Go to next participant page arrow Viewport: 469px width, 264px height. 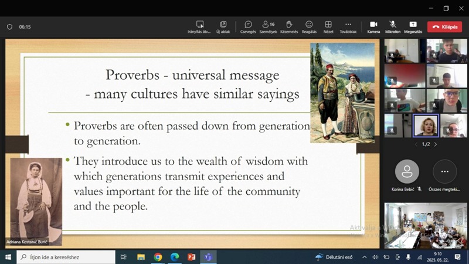436,144
